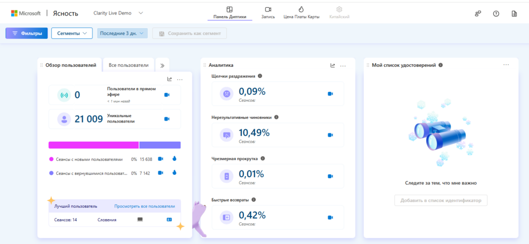The width and height of the screenshot is (529, 244).
Task: Open heatmap for Сеансы с вернувшимися пользователями
Action: click(175, 173)
